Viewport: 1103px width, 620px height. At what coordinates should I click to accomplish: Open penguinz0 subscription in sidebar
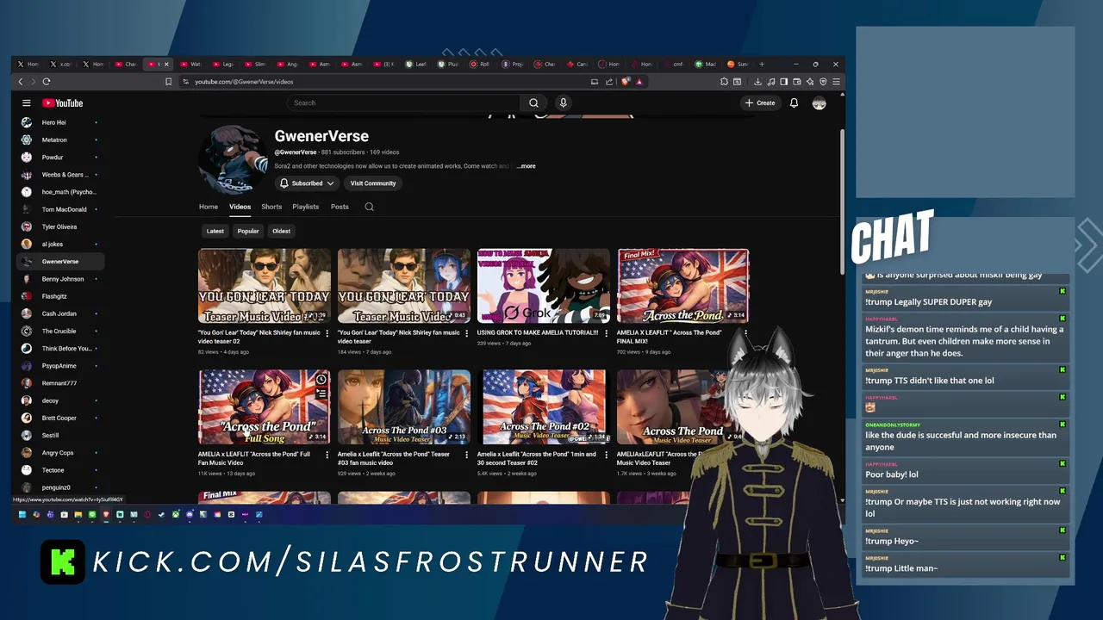(x=60, y=487)
